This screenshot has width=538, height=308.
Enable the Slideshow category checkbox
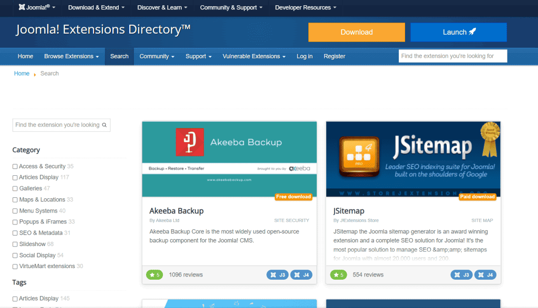(x=15, y=245)
